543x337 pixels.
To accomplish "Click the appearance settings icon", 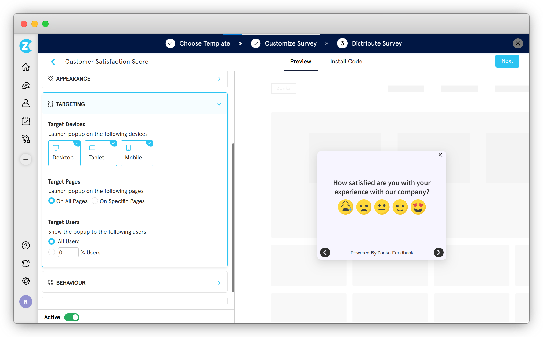I will 50,79.
